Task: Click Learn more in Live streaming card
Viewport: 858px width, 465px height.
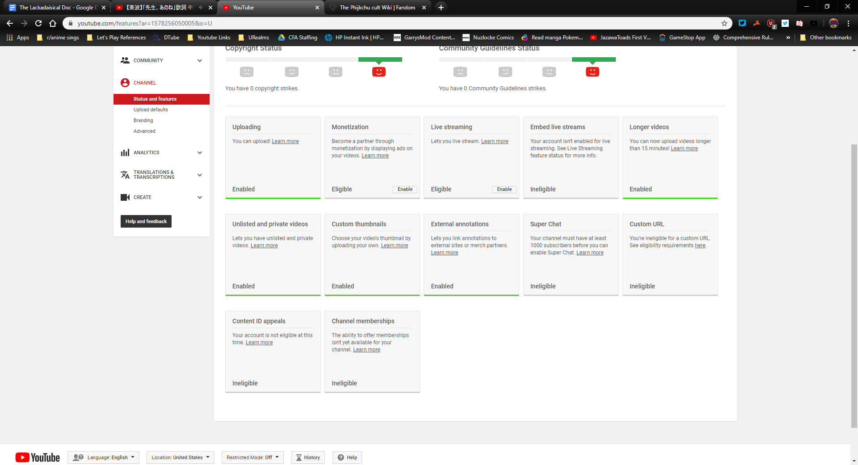Action: pos(495,141)
